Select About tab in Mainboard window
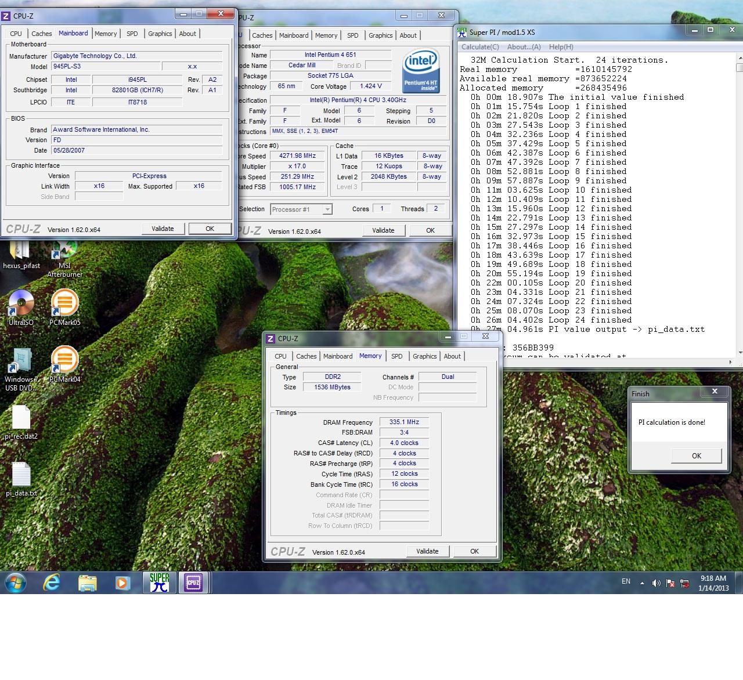 [x=187, y=34]
